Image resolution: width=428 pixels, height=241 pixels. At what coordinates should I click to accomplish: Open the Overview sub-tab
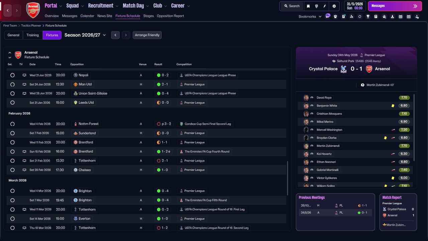[x=51, y=16]
